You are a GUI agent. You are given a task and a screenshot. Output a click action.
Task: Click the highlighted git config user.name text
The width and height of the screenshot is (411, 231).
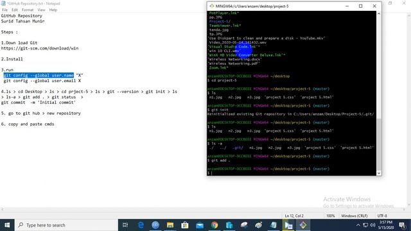point(39,76)
